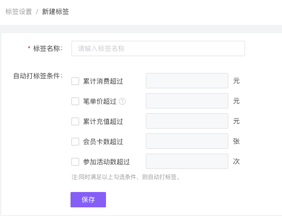The image size is (282, 216).
Task: Click the 保存 button
Action: coord(88,200)
